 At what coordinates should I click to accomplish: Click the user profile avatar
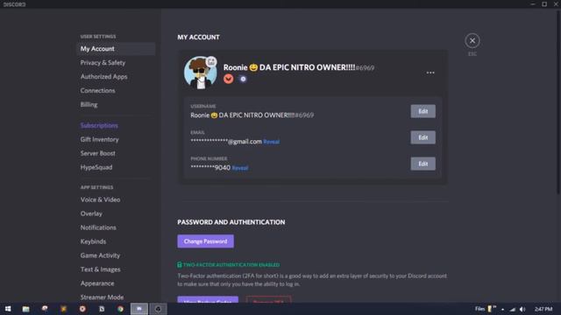pos(200,73)
